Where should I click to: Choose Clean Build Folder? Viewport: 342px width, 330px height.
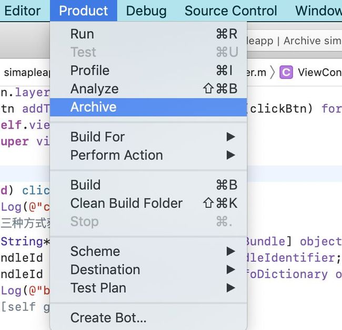tap(148, 203)
